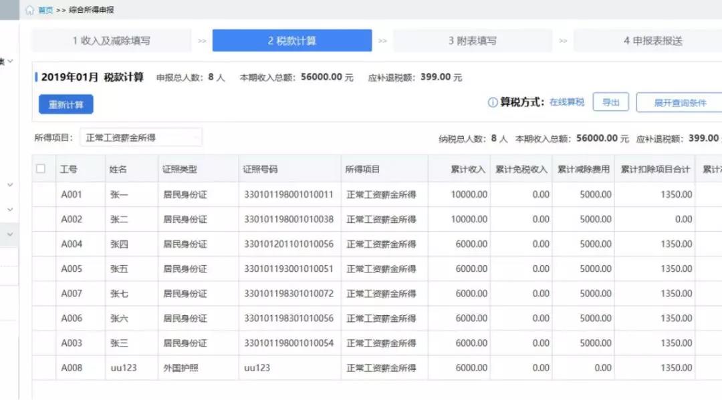Click the 工号 column header

(69, 170)
